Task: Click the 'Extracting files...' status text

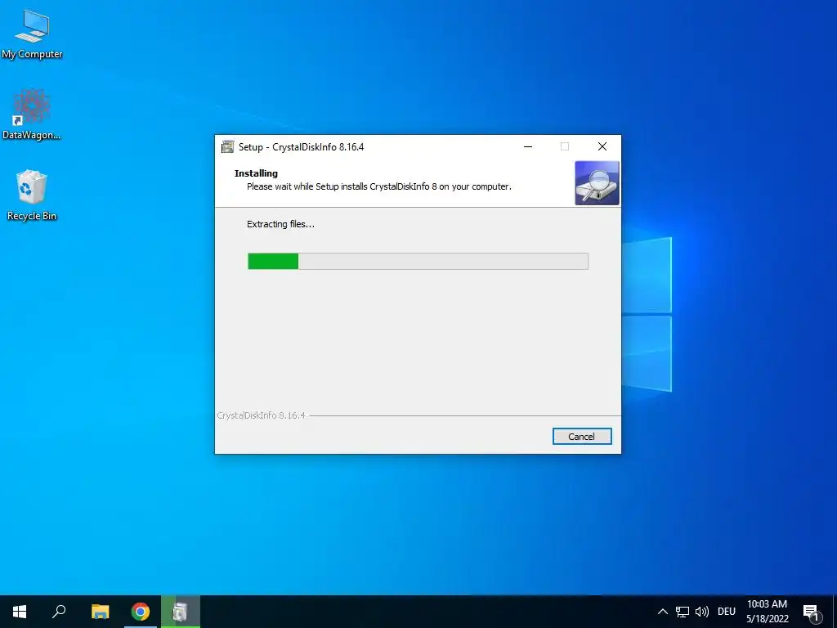Action: click(x=280, y=224)
